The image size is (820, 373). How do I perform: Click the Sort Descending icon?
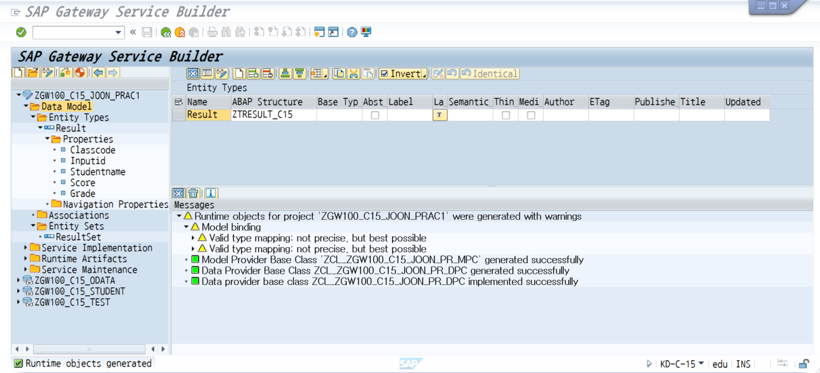tap(300, 73)
